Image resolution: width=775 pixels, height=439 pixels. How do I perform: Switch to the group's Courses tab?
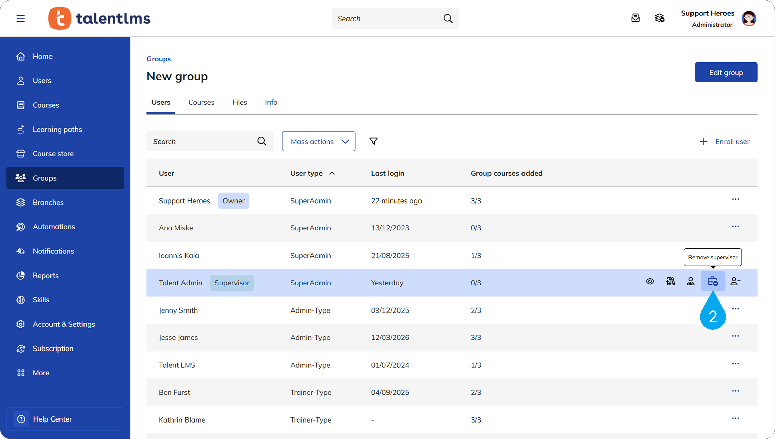201,102
